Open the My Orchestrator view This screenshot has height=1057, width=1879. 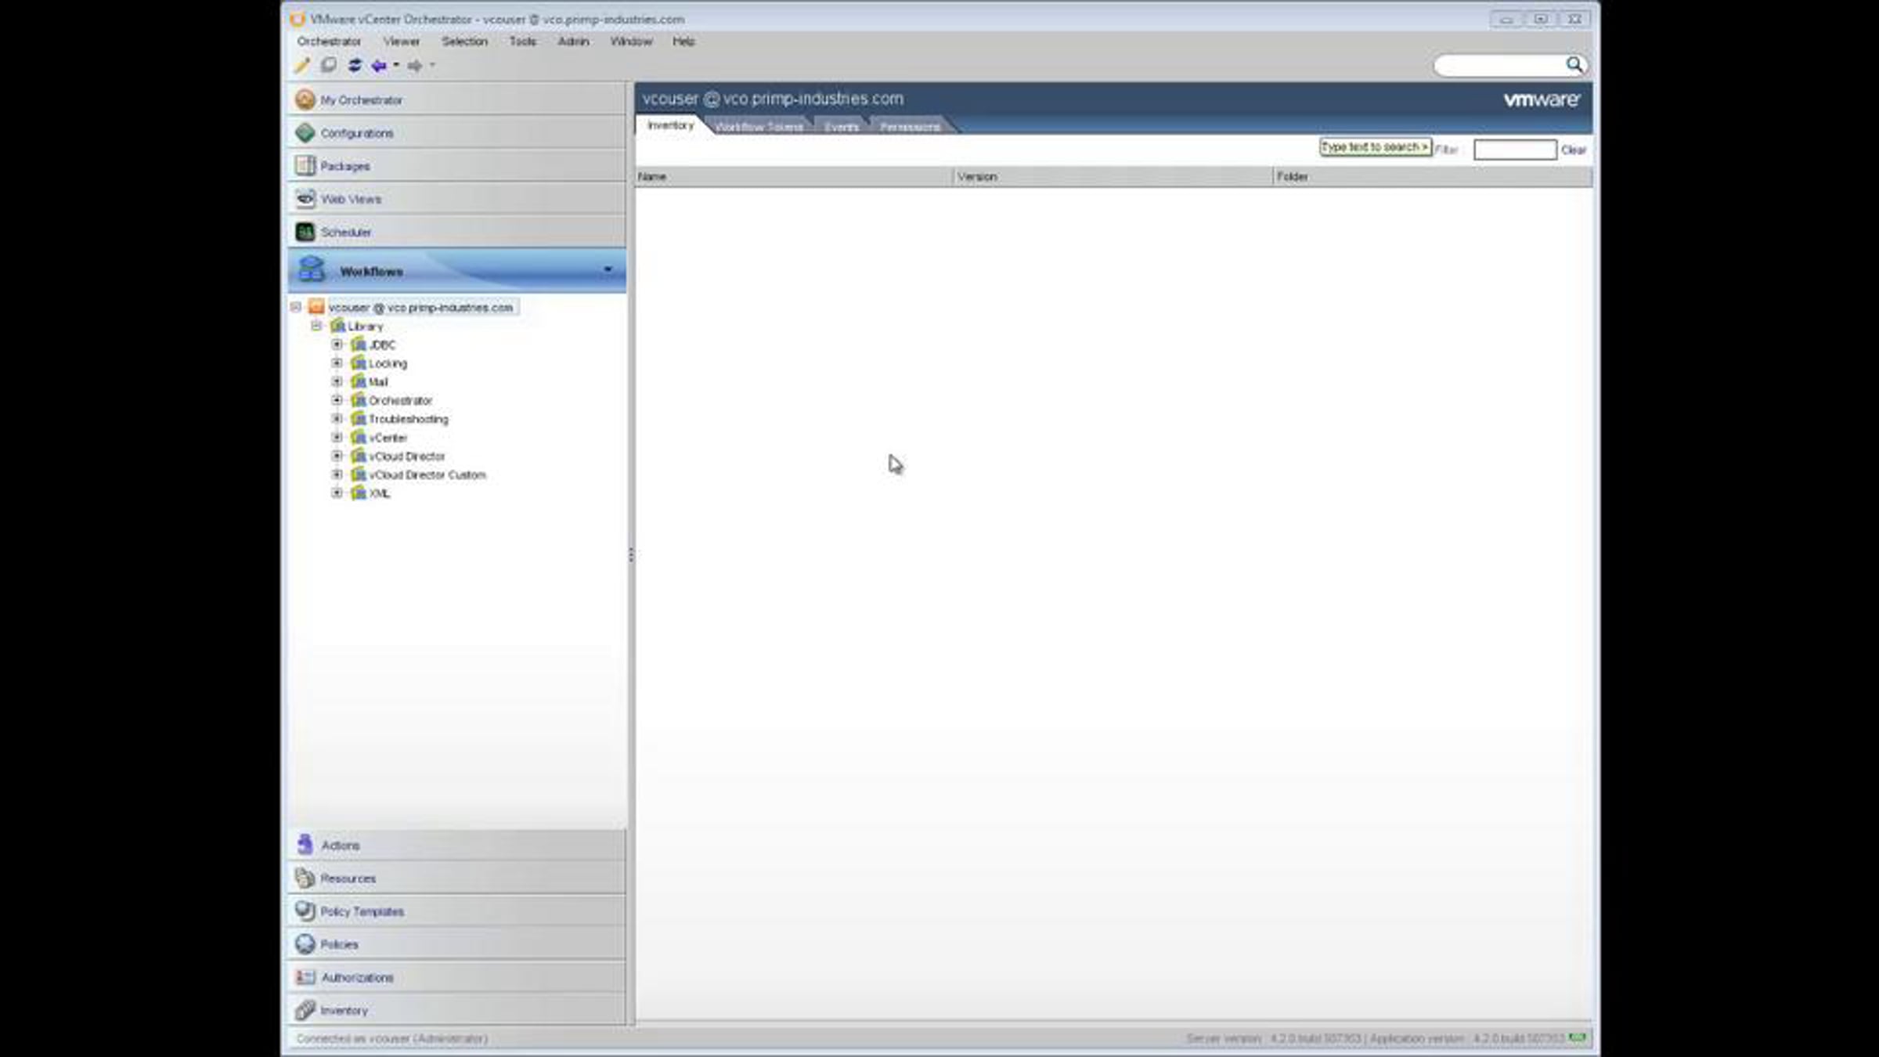click(456, 100)
